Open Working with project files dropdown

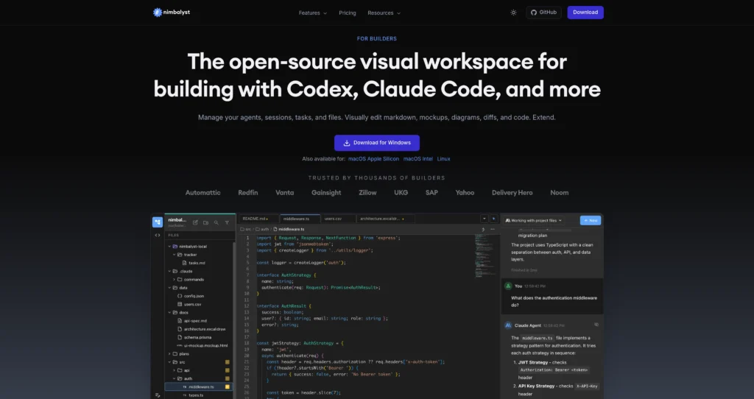point(534,220)
